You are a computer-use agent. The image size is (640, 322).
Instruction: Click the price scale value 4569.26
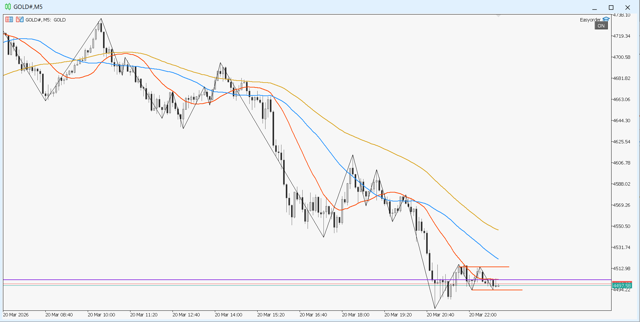click(621, 205)
